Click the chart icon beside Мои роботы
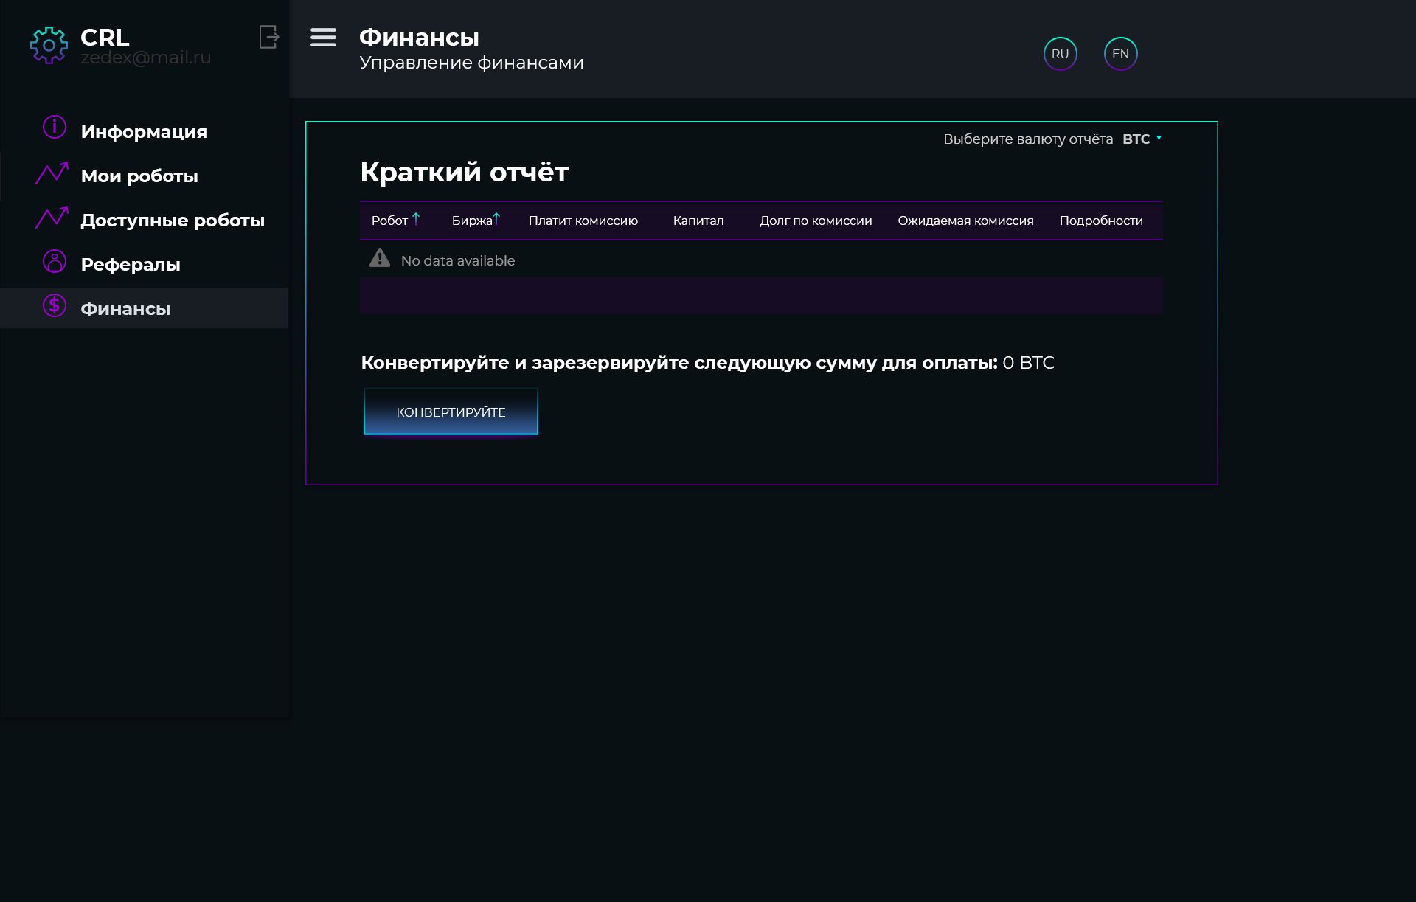This screenshot has height=902, width=1416. pyautogui.click(x=52, y=173)
